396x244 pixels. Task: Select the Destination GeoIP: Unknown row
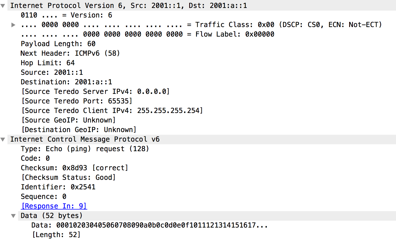coord(79,130)
